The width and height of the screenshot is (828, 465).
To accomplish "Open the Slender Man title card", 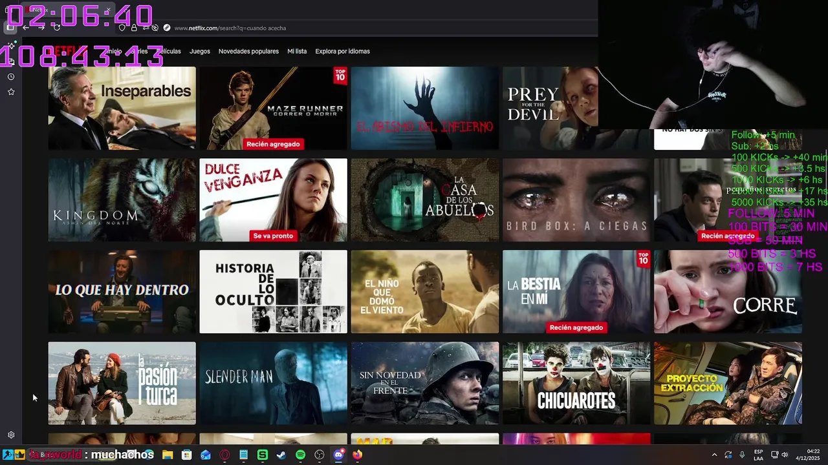I will (273, 383).
